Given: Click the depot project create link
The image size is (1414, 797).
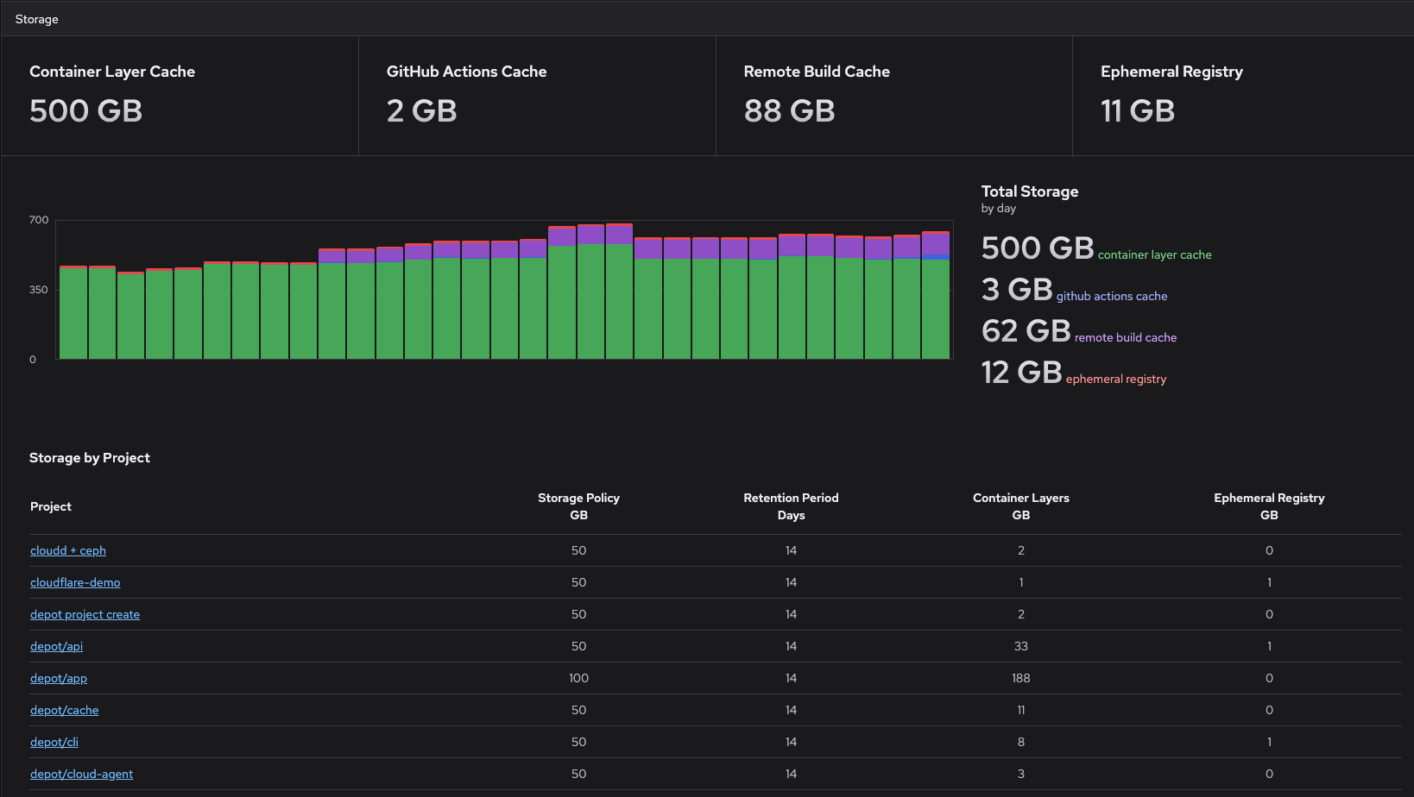Looking at the screenshot, I should pyautogui.click(x=85, y=614).
